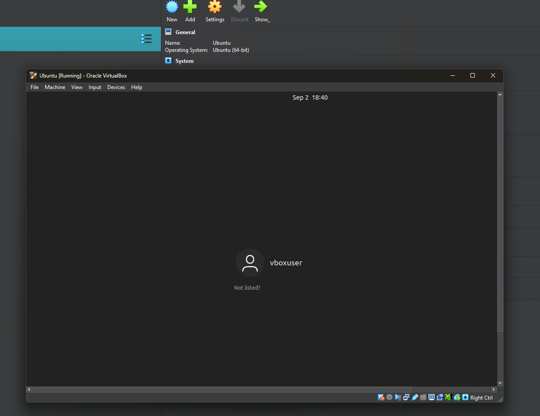
Task: Click the "Not listed?" link
Action: pos(247,288)
